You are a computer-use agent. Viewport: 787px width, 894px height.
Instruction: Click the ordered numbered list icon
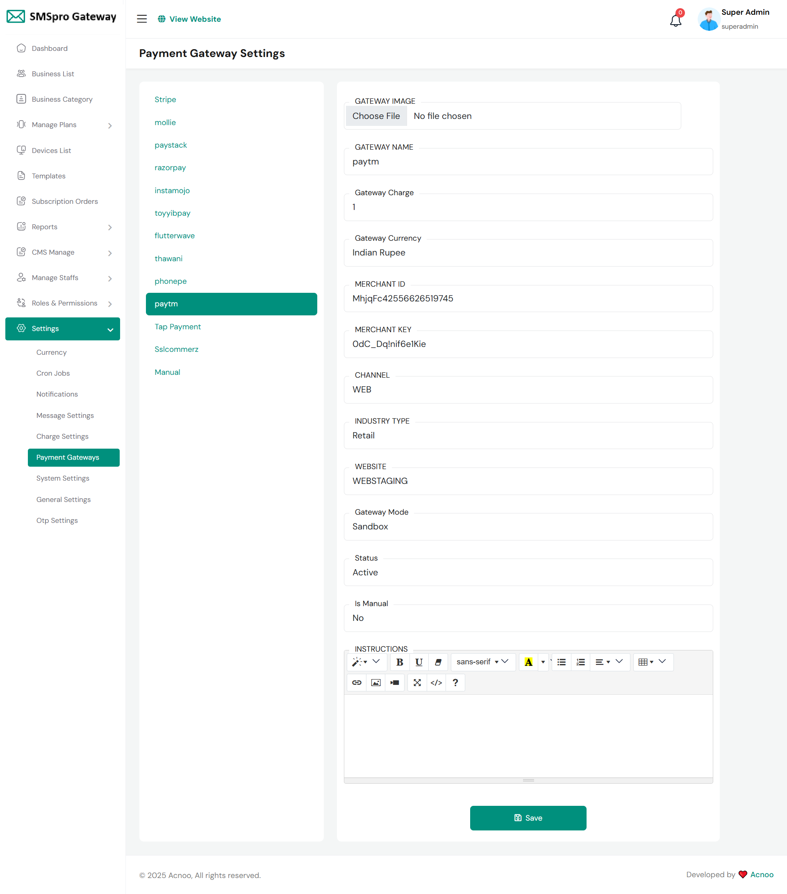point(580,662)
